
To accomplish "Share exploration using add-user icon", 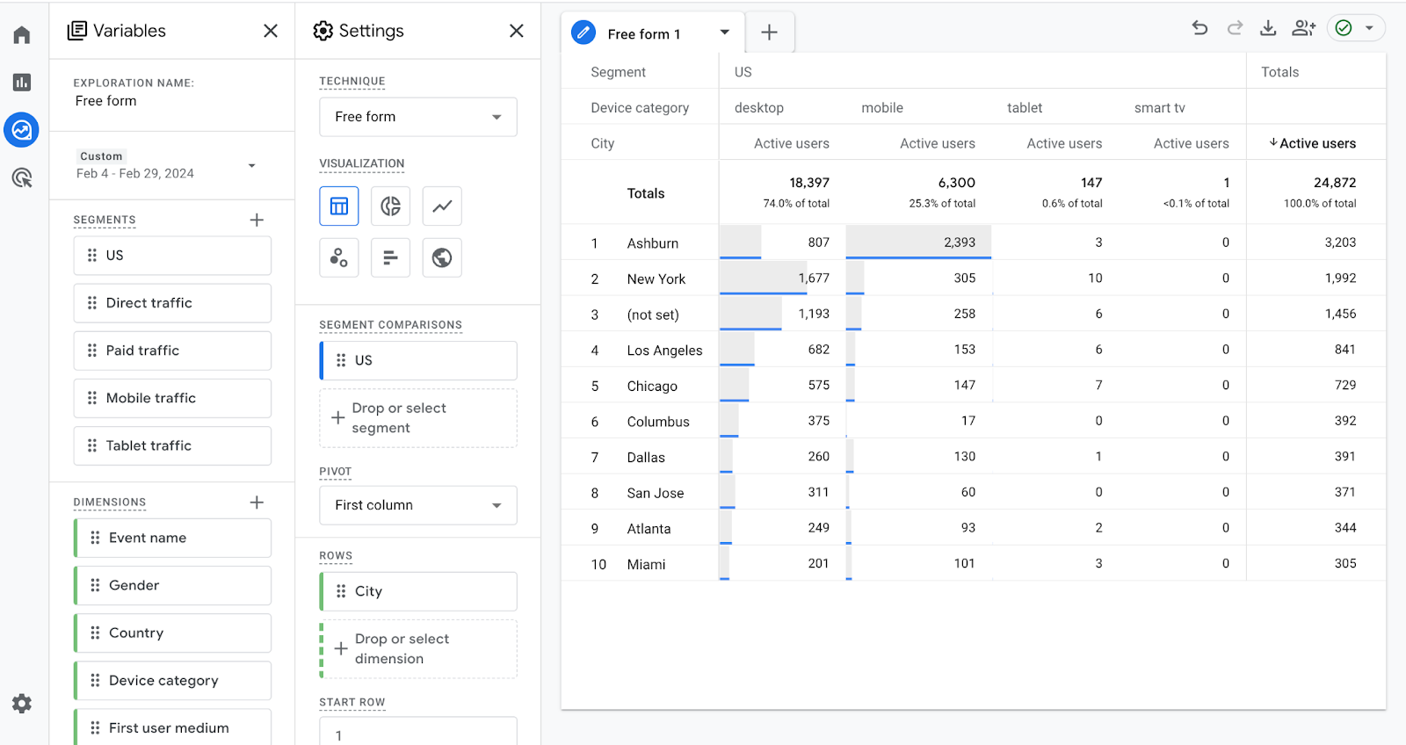I will point(1303,28).
